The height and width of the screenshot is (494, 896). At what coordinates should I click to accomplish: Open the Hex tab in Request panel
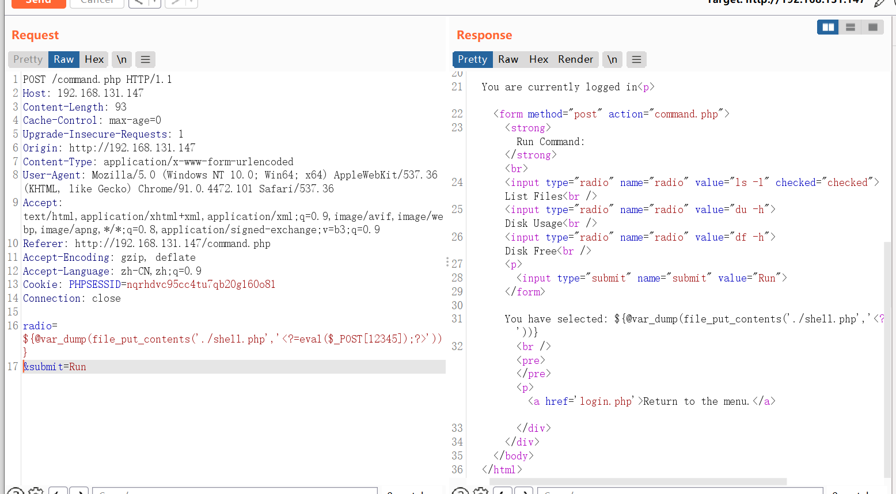[94, 59]
